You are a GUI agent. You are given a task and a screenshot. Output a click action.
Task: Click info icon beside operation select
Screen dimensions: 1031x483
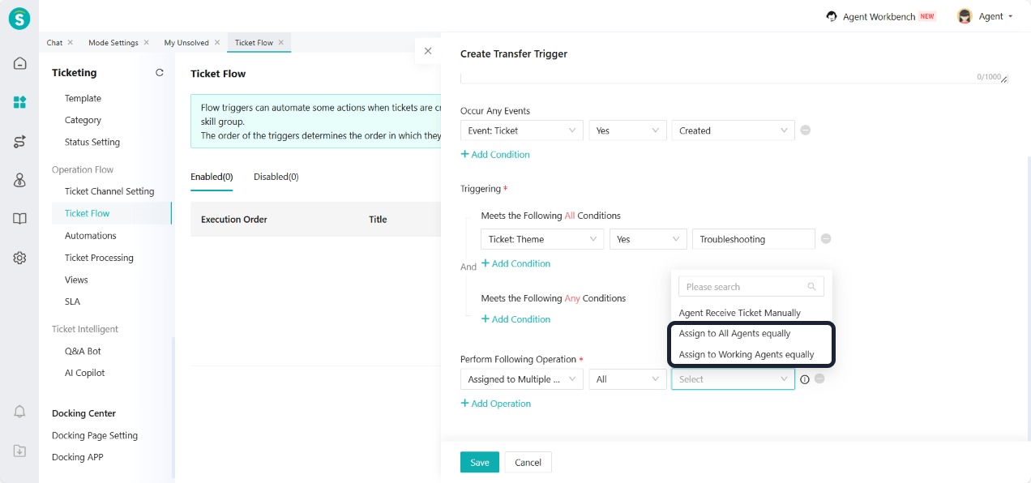pos(805,379)
